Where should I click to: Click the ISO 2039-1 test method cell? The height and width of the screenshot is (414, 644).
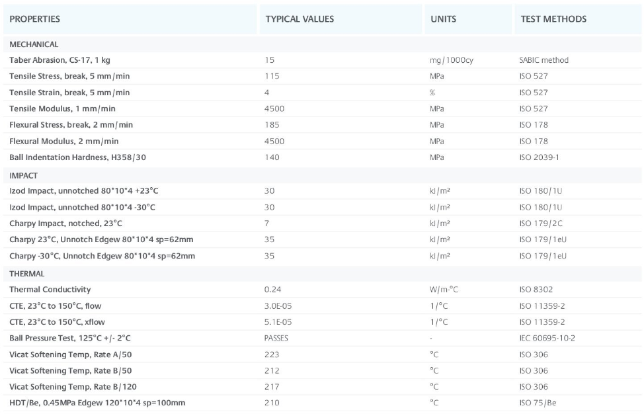click(x=539, y=157)
